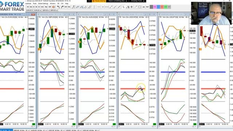Click the SA toolbar button
This screenshot has width=233, height=131.
pos(36,7)
